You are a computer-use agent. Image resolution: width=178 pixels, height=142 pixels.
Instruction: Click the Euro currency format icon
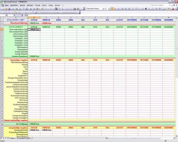tap(146, 9)
